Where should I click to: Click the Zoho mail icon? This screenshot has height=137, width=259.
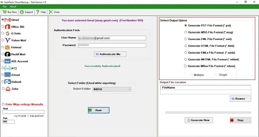point(8,89)
